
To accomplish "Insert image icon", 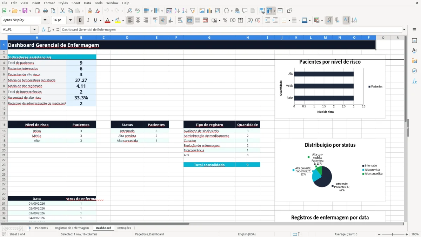I will (202, 11).
